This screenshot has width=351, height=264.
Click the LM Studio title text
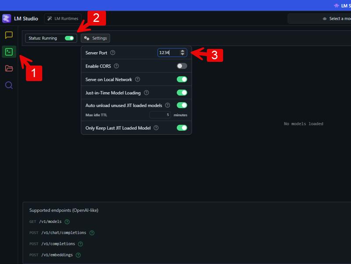point(26,18)
